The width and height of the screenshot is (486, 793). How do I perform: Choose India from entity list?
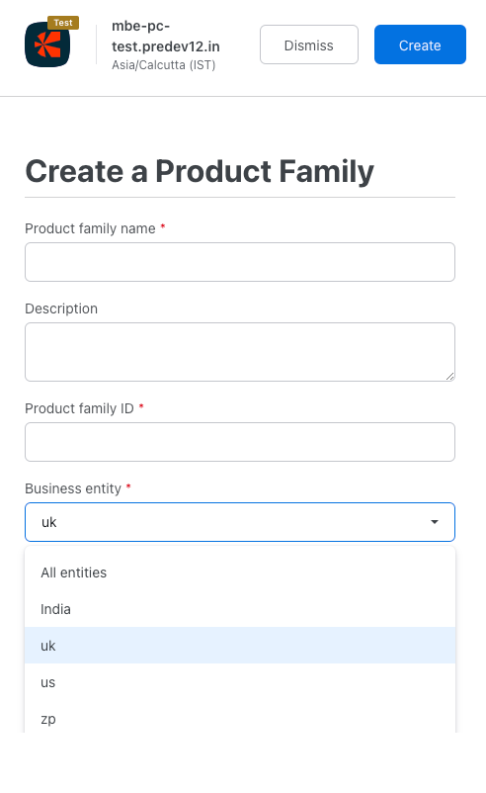[x=240, y=609]
